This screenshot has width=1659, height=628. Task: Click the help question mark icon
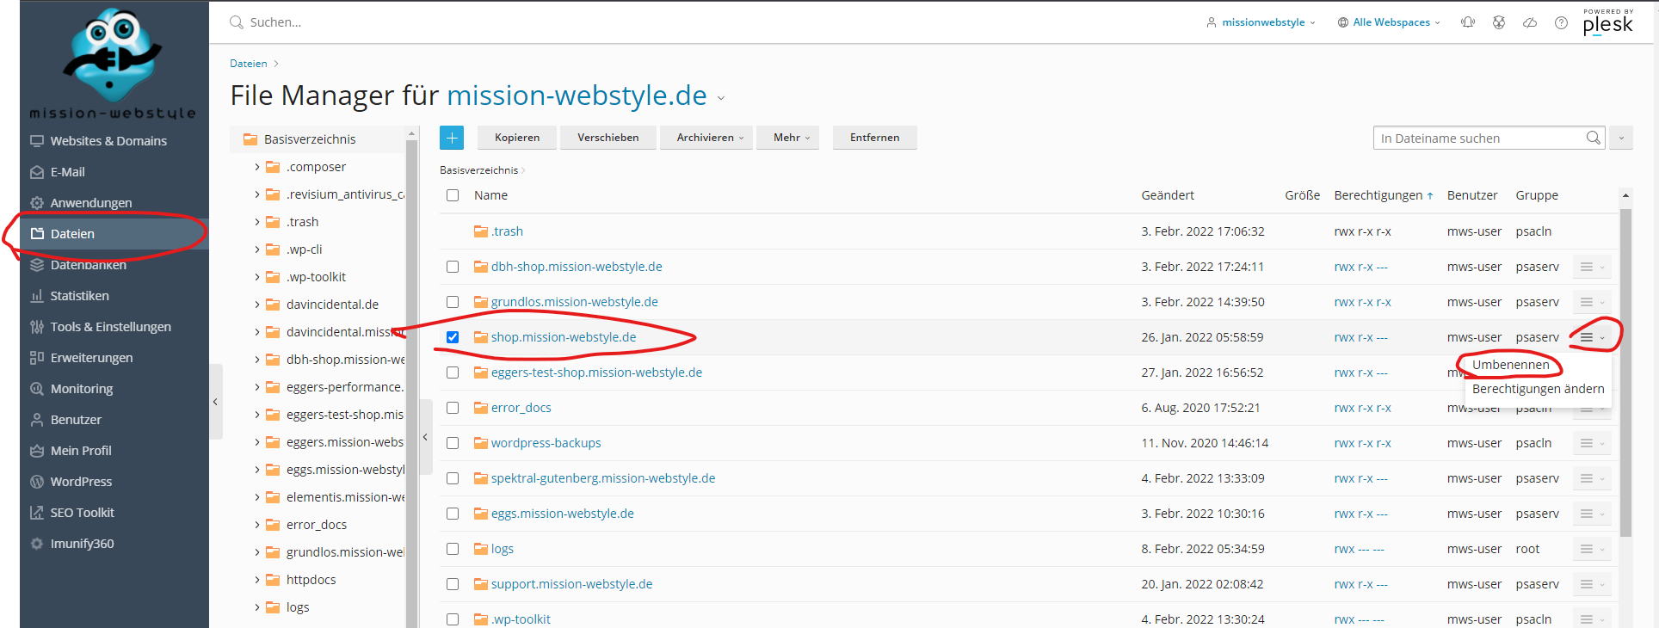point(1561,22)
